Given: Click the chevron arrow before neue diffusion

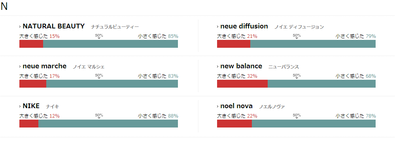Looking at the screenshot, I should (218, 26).
